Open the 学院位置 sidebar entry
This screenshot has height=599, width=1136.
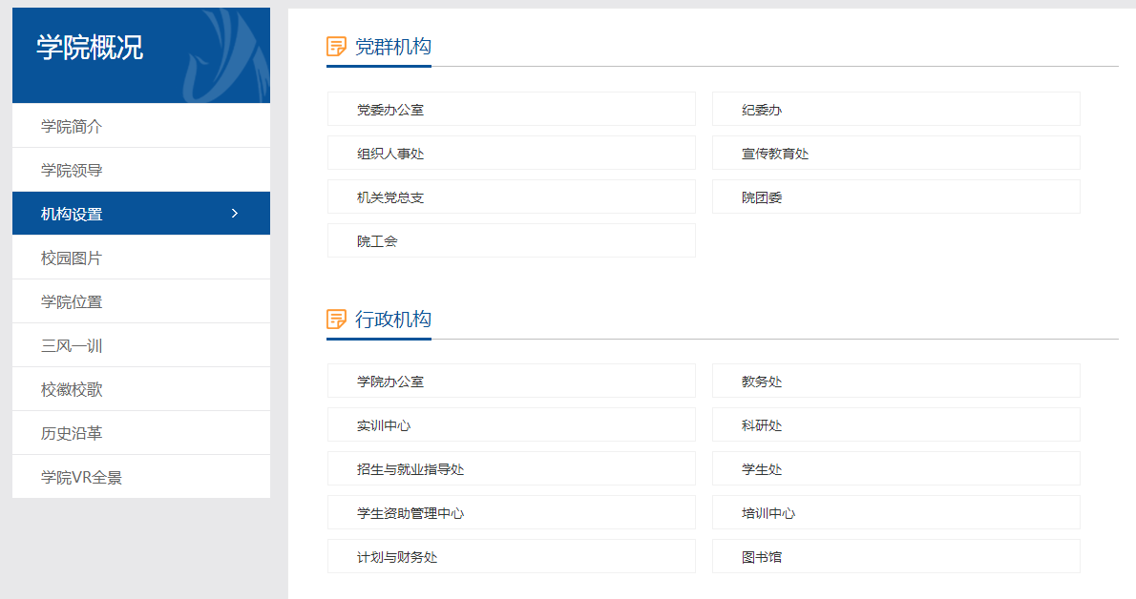pyautogui.click(x=72, y=301)
